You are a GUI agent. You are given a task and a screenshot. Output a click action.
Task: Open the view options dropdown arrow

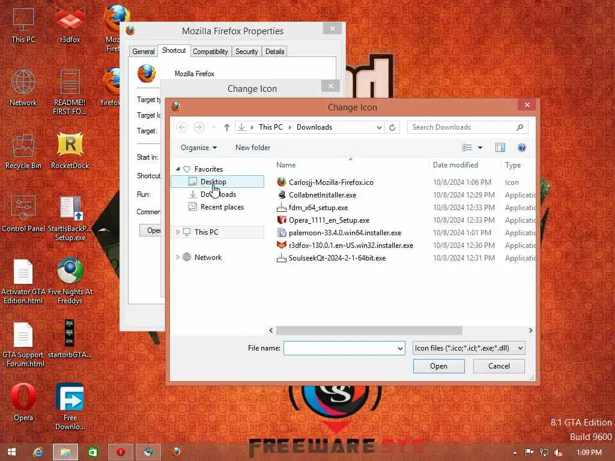click(480, 148)
